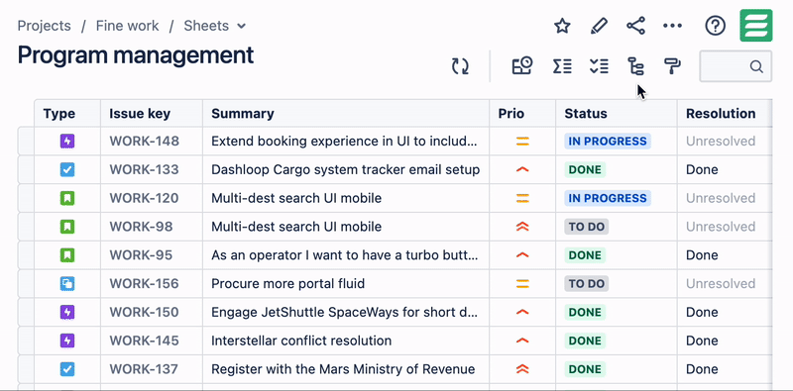The width and height of the screenshot is (793, 391).
Task: Click the paint roller formatting icon
Action: coord(672,66)
